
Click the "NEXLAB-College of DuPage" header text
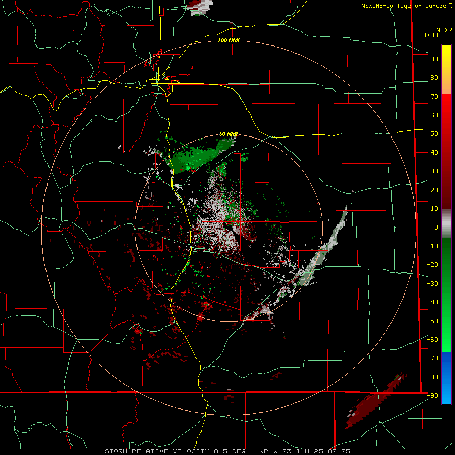click(404, 6)
